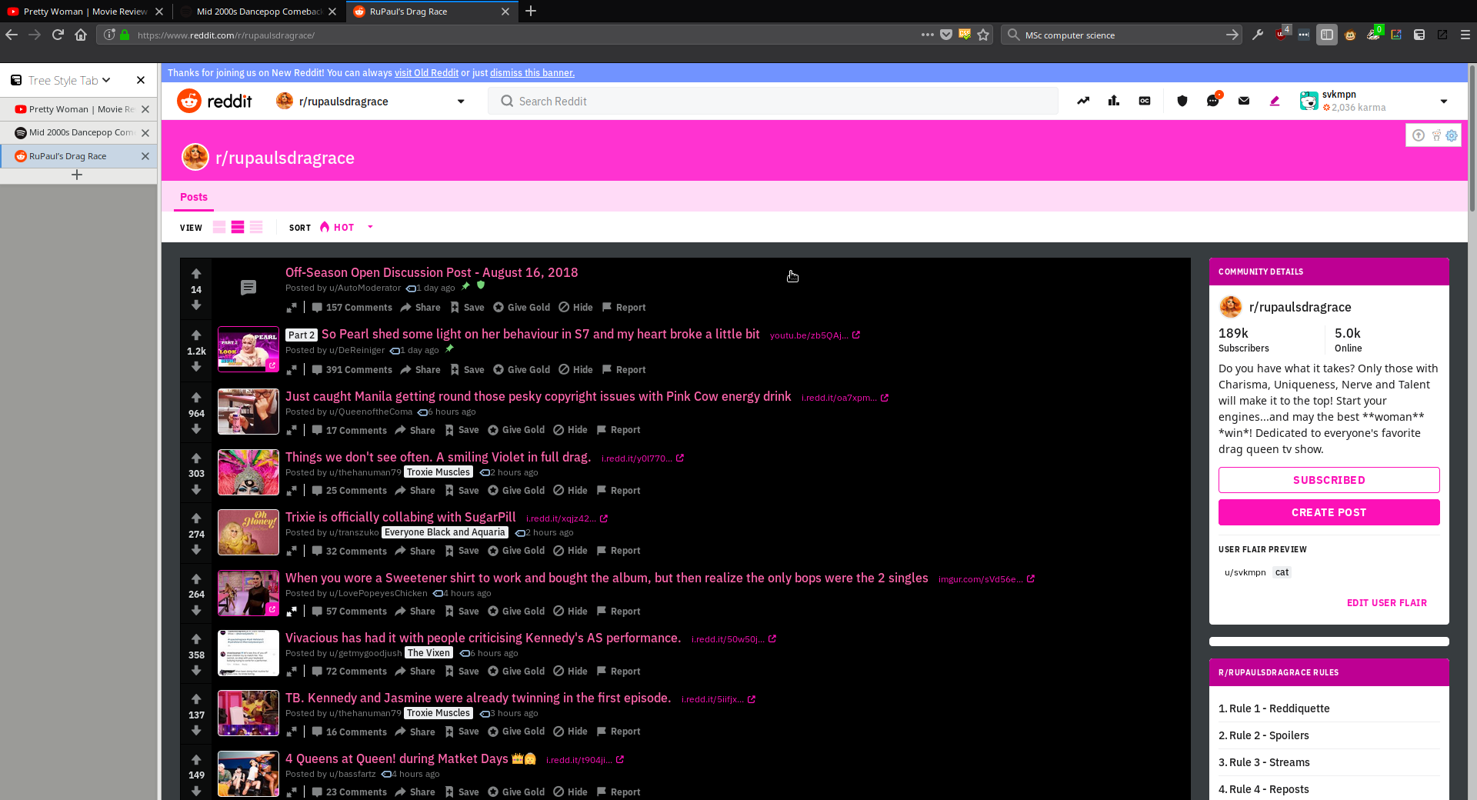Open the moderation shield icon
The height and width of the screenshot is (800, 1477).
click(x=1182, y=101)
